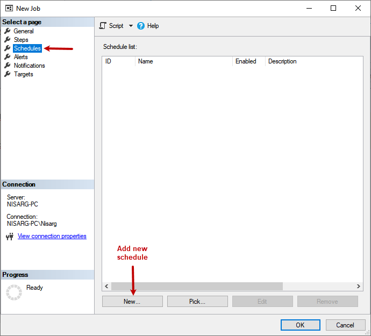
Task: Open the General page
Action: 24,31
